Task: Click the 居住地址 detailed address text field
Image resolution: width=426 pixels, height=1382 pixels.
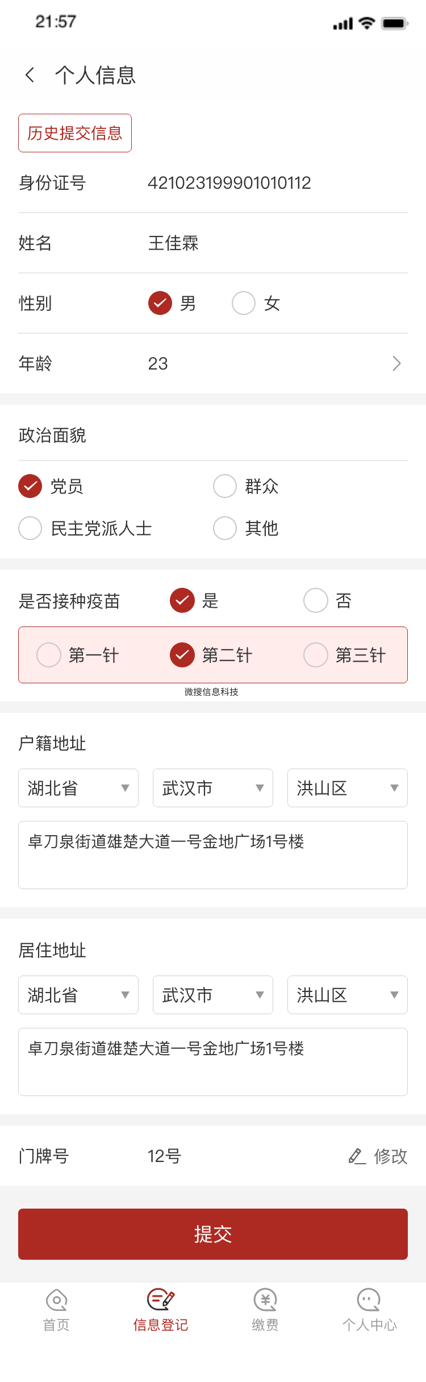Action: pos(213,1062)
